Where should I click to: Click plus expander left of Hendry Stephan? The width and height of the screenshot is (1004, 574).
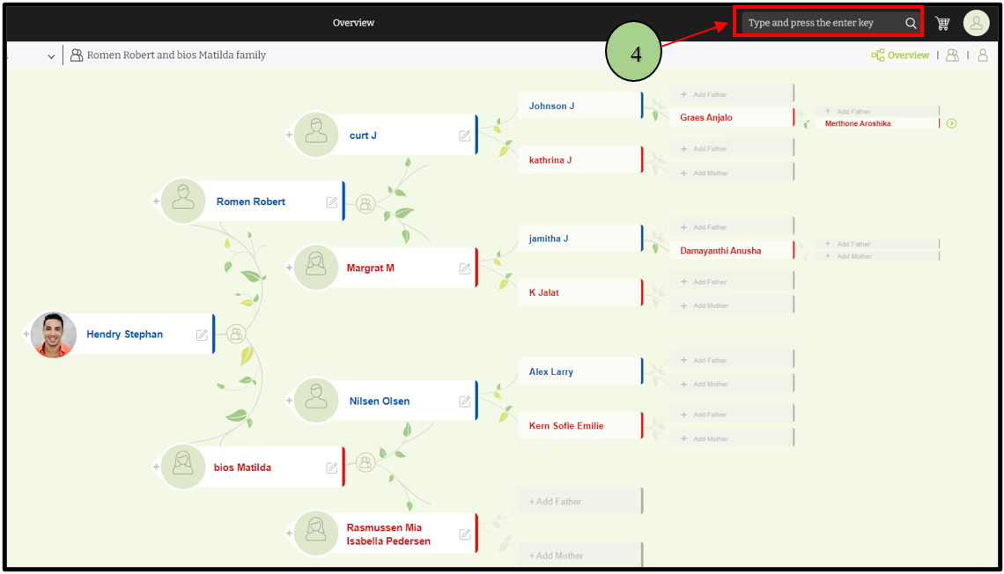pyautogui.click(x=26, y=335)
